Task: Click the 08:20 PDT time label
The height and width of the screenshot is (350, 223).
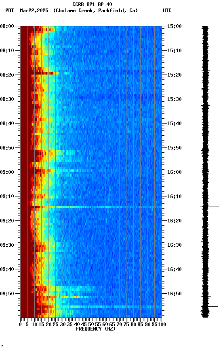Action: pyautogui.click(x=7, y=75)
